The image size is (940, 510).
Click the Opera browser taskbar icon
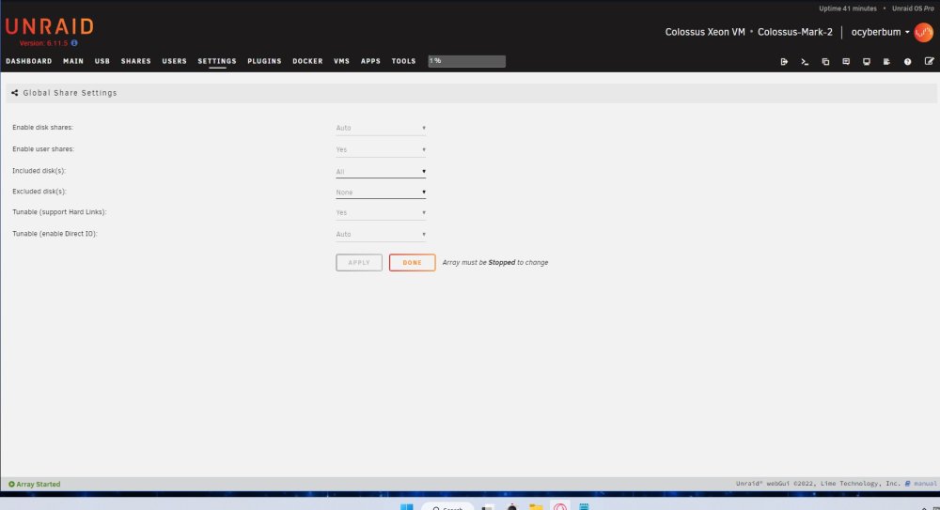point(560,507)
